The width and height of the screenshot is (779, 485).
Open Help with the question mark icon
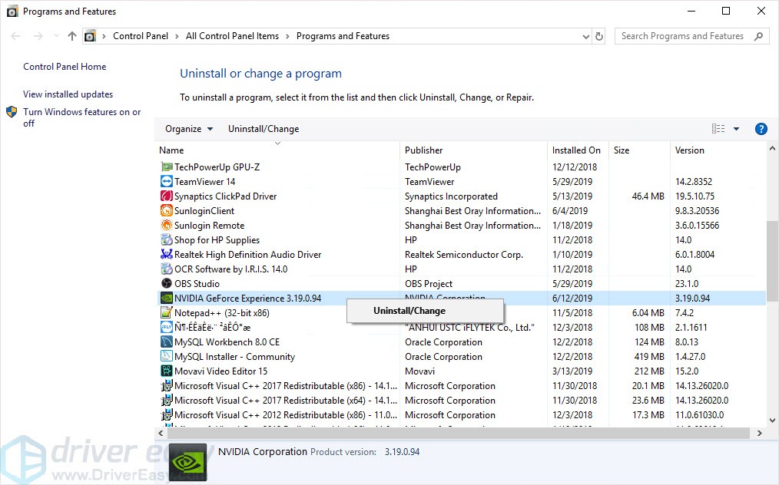(761, 128)
